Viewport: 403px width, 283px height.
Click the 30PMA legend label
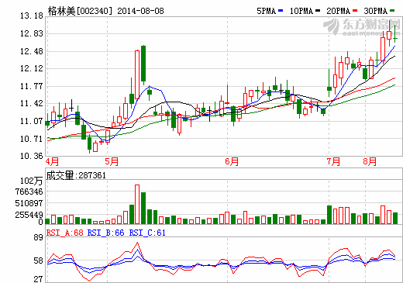(376, 11)
